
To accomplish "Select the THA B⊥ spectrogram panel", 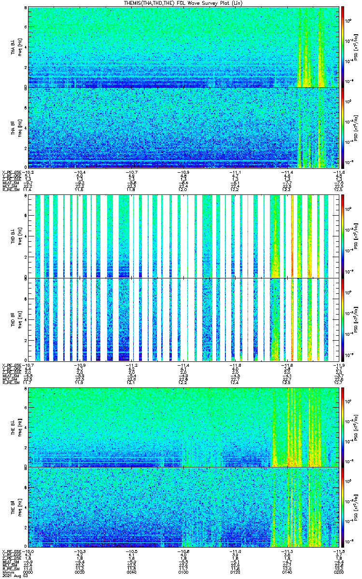I will coord(183,47).
